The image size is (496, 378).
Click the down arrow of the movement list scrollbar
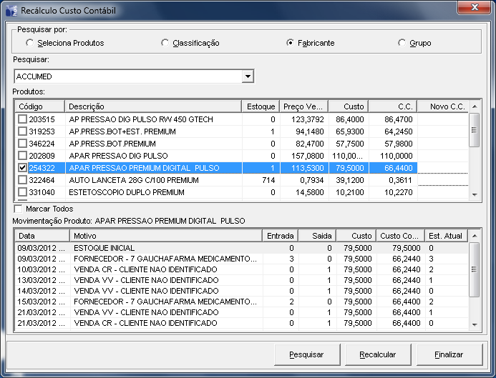(x=475, y=324)
